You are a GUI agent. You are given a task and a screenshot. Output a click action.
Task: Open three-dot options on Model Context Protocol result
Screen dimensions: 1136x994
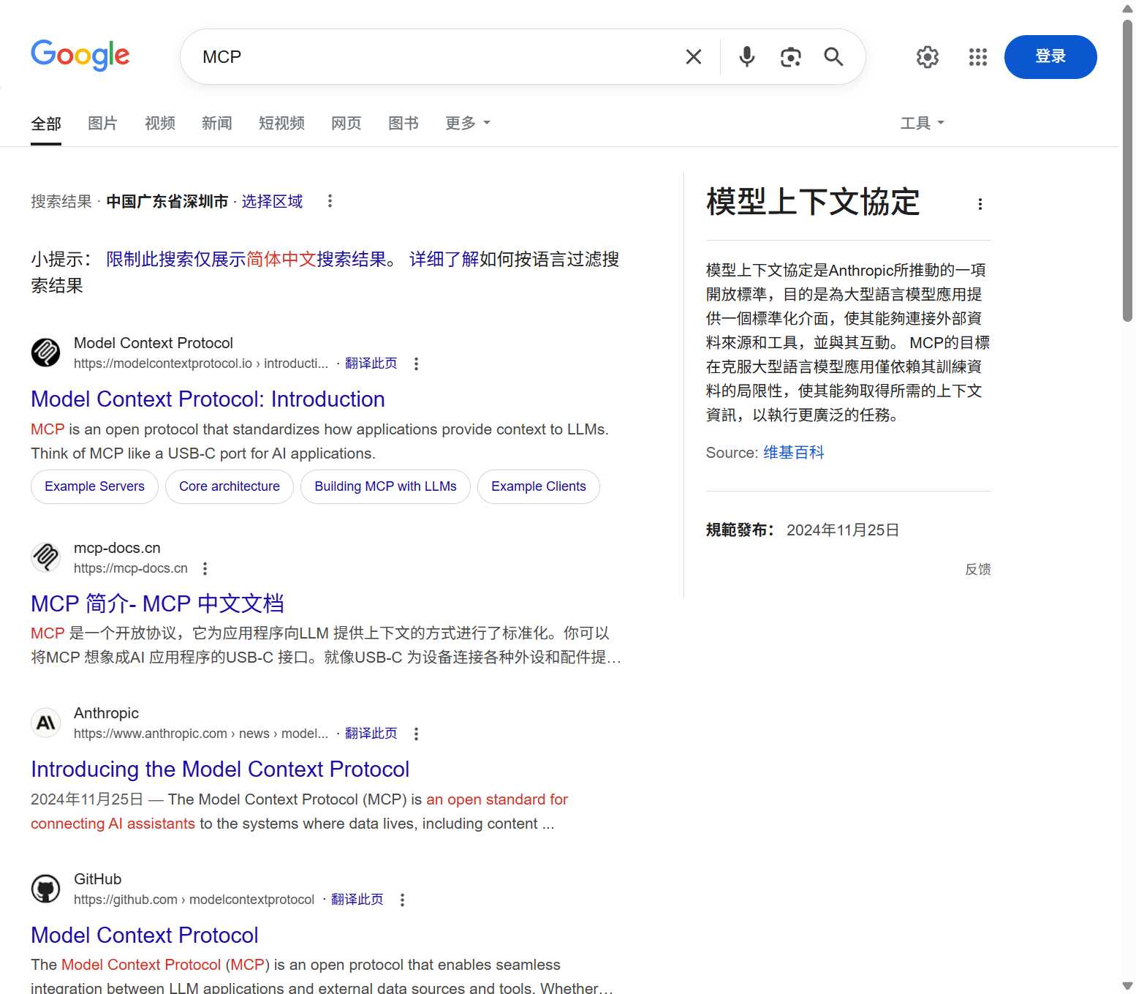(x=416, y=364)
